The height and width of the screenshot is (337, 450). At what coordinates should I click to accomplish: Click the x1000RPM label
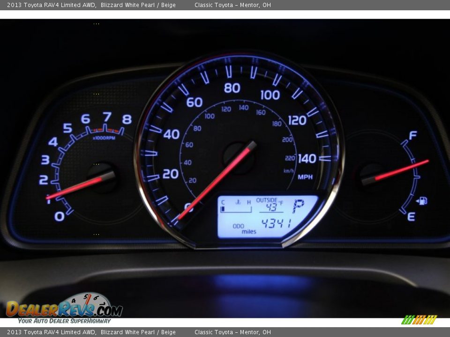pos(104,138)
